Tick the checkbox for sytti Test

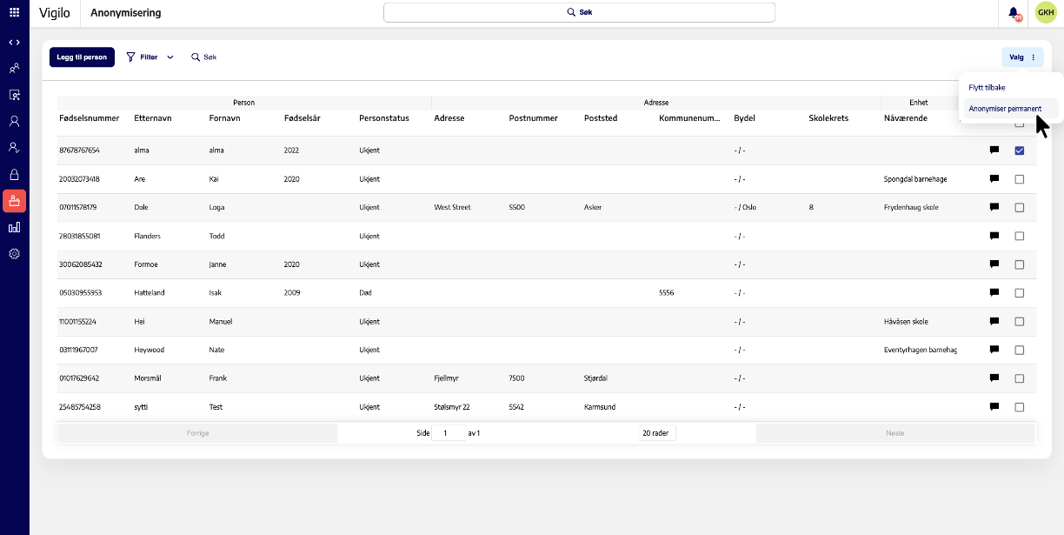pyautogui.click(x=1020, y=407)
